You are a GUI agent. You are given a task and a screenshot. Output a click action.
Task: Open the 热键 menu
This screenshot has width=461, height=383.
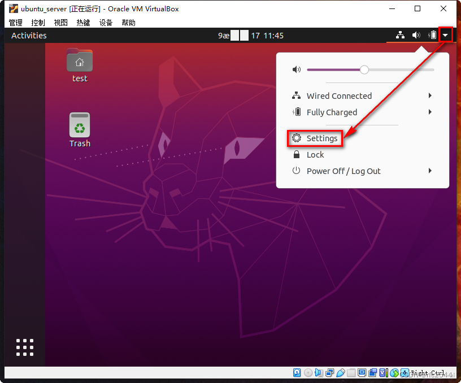[83, 23]
